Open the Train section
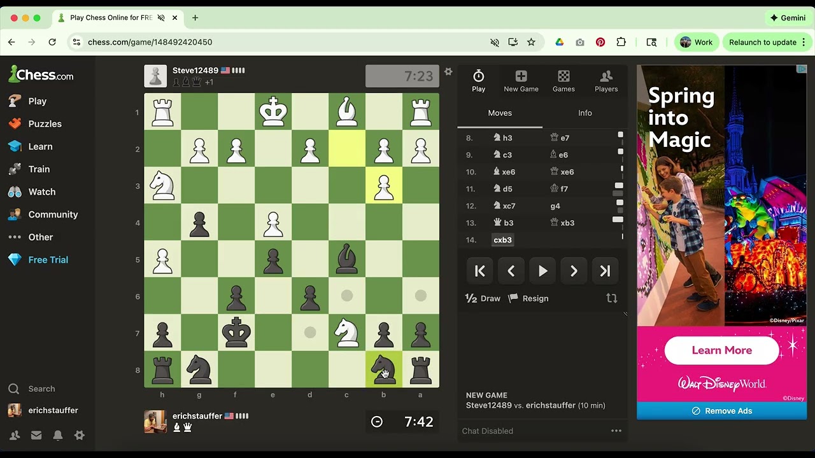This screenshot has width=815, height=458. point(29,169)
